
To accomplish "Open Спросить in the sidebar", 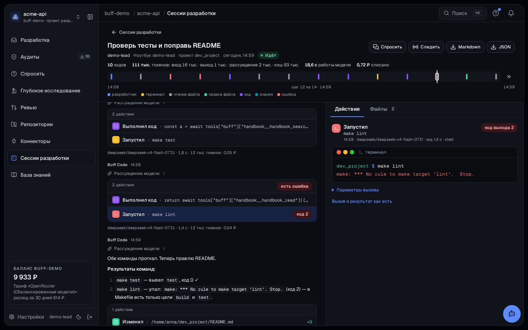I will point(51,74).
